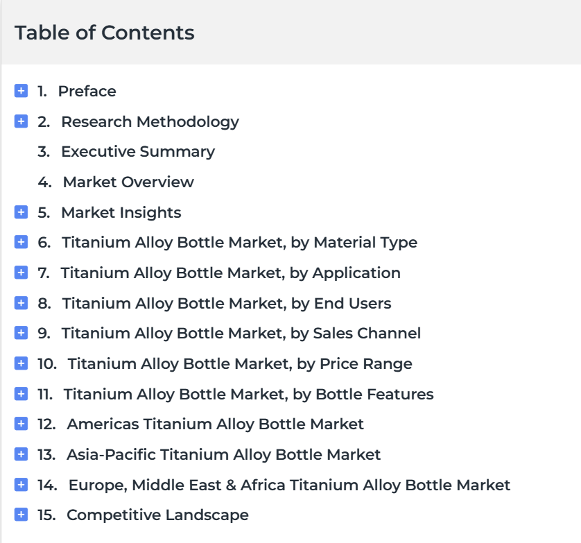Select Research Methodology title text
The height and width of the screenshot is (543, 581).
(150, 122)
